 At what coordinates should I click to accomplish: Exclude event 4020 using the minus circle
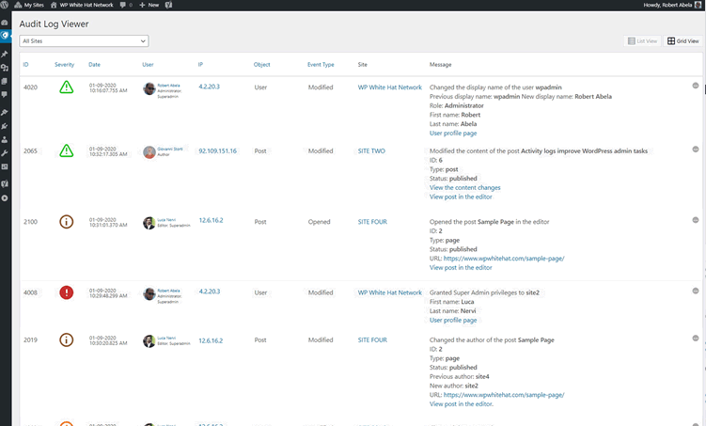coord(696,86)
